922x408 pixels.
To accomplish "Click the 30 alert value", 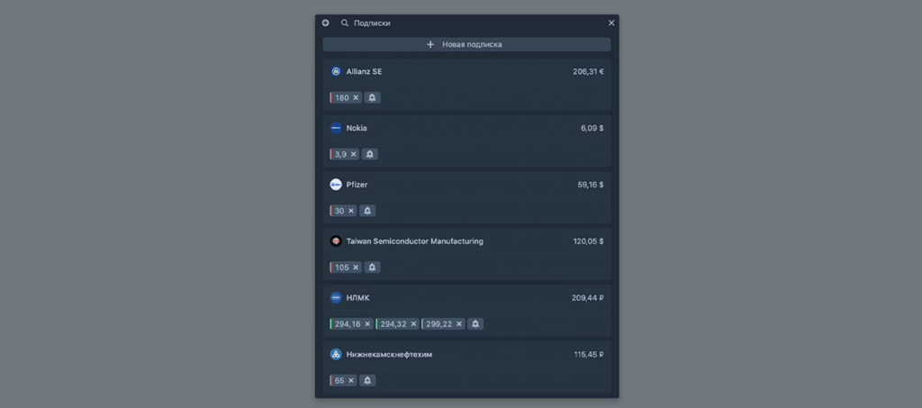I will point(339,211).
